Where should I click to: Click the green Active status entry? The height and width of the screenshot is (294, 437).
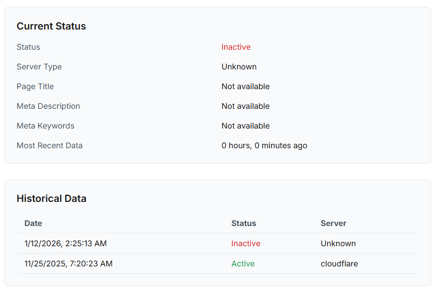243,264
